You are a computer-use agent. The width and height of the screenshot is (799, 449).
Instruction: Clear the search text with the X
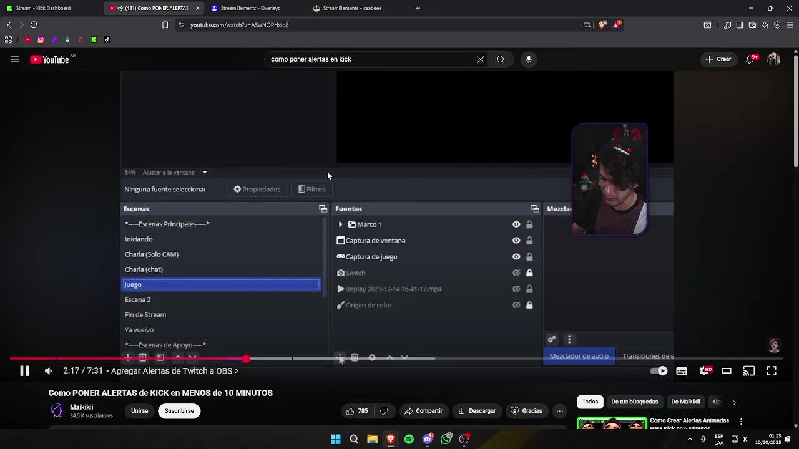click(x=481, y=59)
